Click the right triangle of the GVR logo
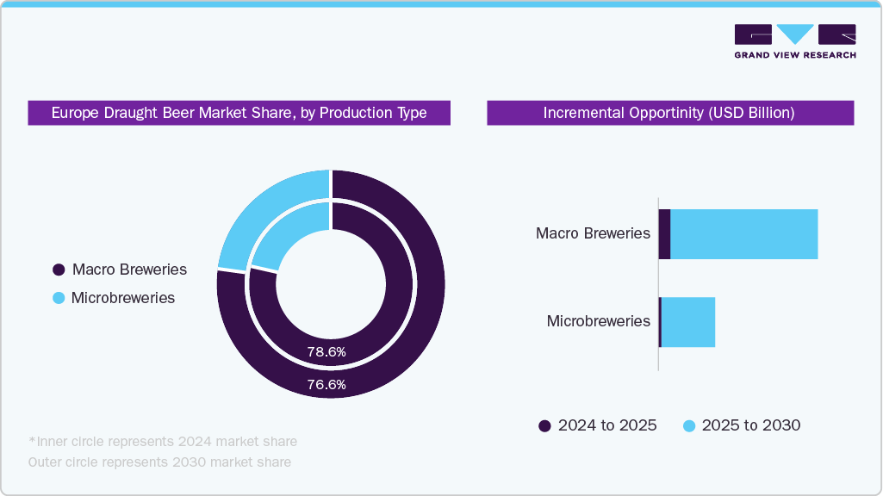This screenshot has width=883, height=496. pos(836,35)
